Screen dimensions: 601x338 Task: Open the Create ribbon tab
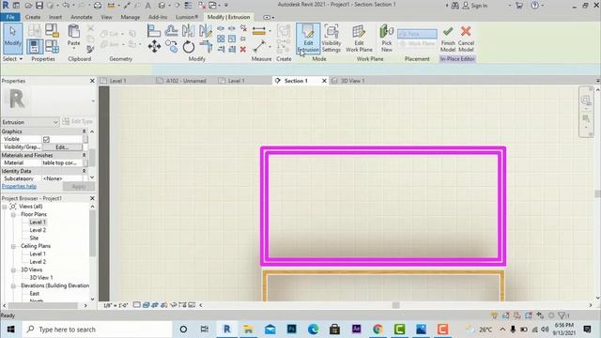pyautogui.click(x=33, y=17)
